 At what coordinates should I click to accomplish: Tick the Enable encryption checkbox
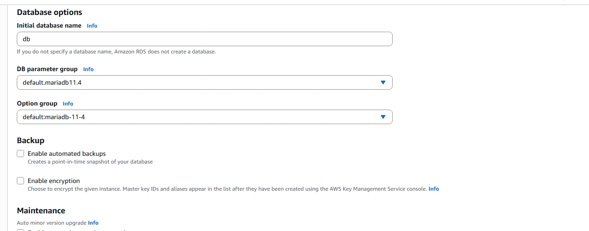coord(20,181)
